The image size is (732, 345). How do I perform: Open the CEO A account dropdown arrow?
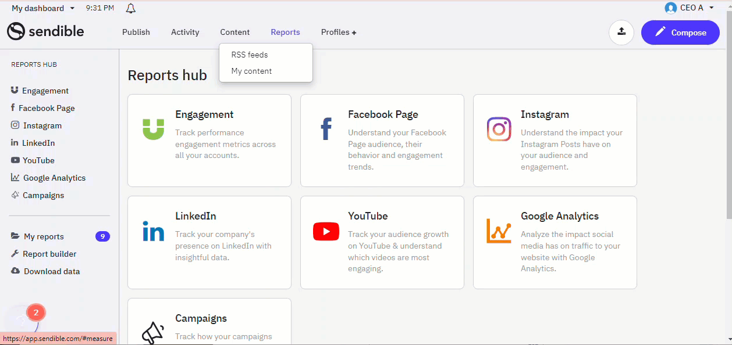point(711,8)
